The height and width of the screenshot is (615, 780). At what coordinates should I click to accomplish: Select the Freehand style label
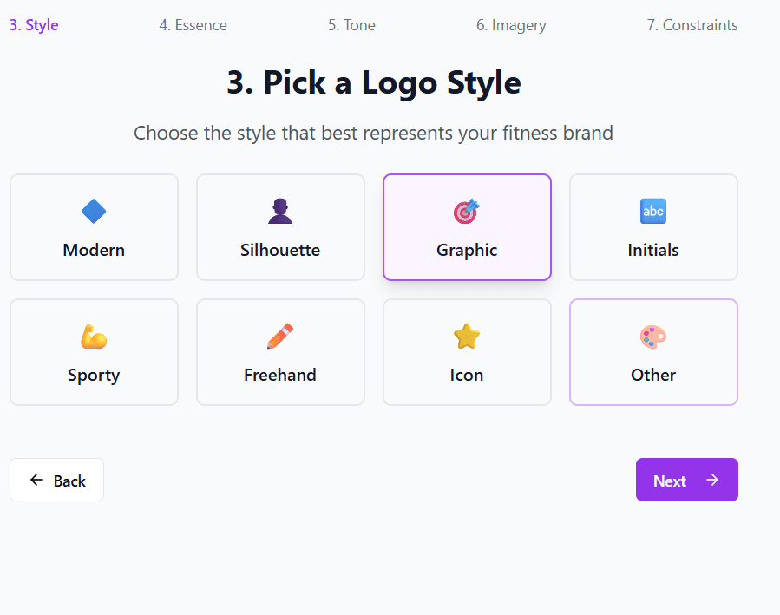pos(280,375)
